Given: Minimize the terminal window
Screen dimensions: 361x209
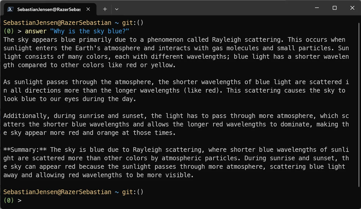Looking at the screenshot, I should 317,8.
